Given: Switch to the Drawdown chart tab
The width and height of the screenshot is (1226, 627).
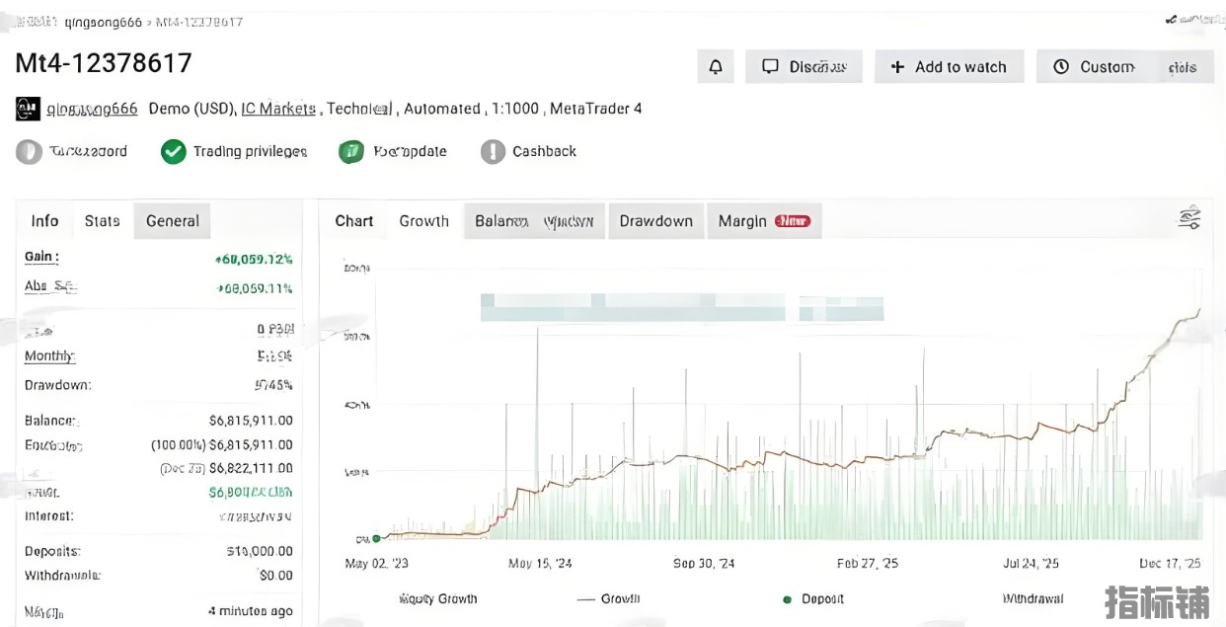Looking at the screenshot, I should click(655, 221).
